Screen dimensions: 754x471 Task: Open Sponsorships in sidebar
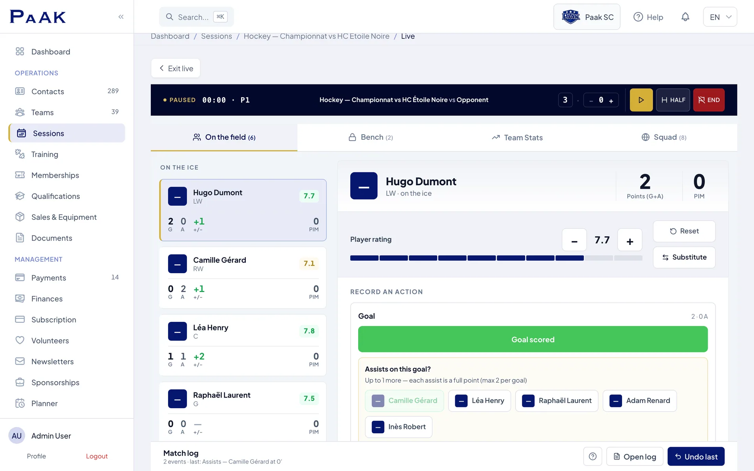[x=67, y=382]
